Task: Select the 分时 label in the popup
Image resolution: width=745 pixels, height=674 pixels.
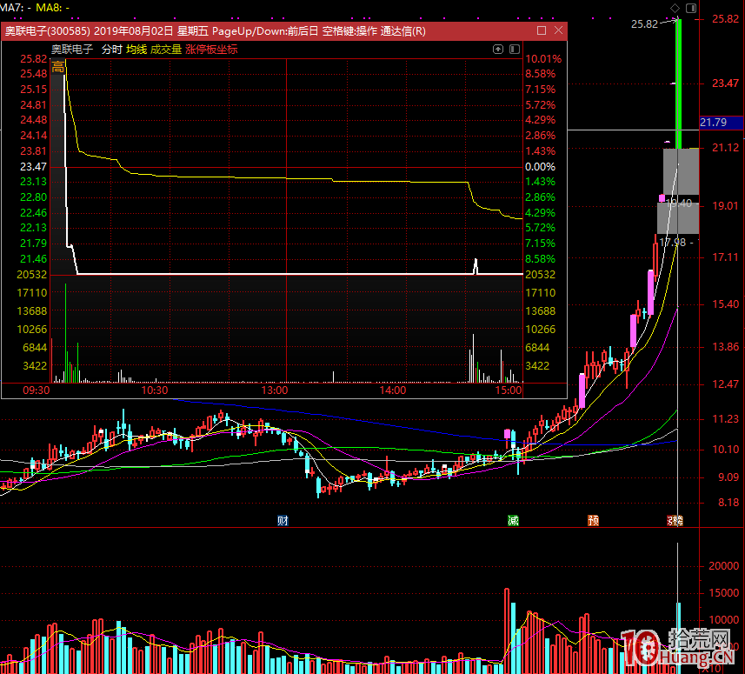Action: [x=111, y=50]
